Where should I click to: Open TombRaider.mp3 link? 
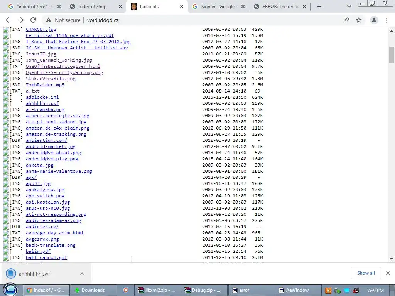coord(45,85)
